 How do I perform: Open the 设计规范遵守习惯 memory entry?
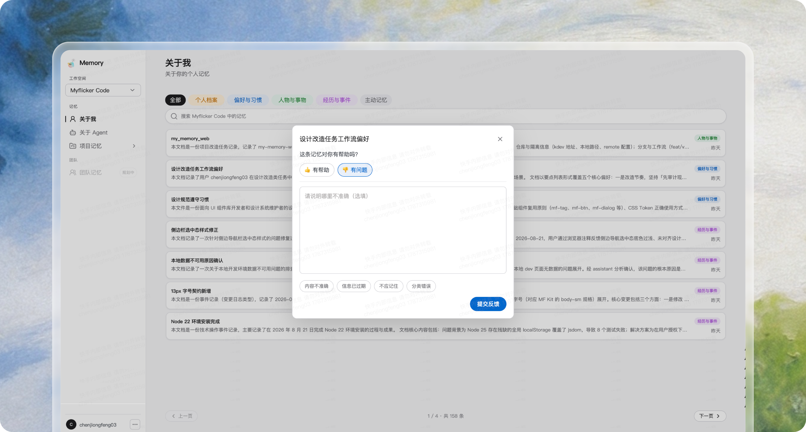[x=446, y=204]
